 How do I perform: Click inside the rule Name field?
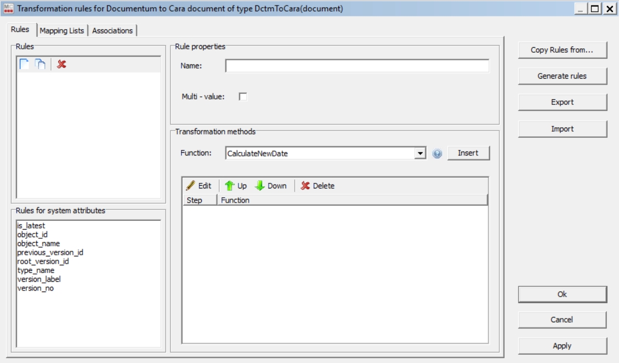(357, 66)
